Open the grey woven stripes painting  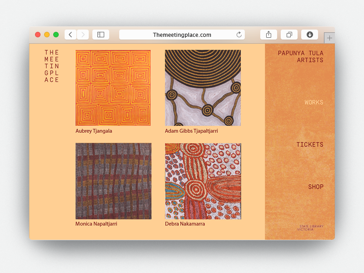click(x=113, y=181)
